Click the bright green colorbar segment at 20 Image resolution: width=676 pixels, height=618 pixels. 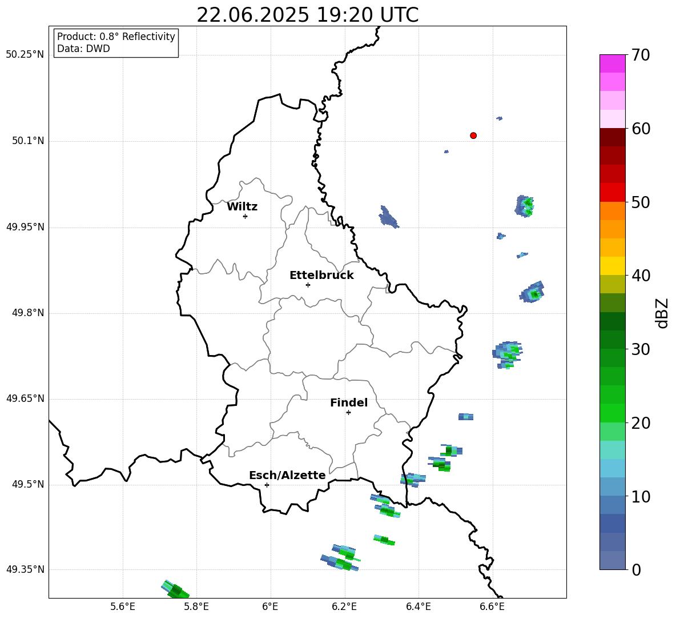613,413
